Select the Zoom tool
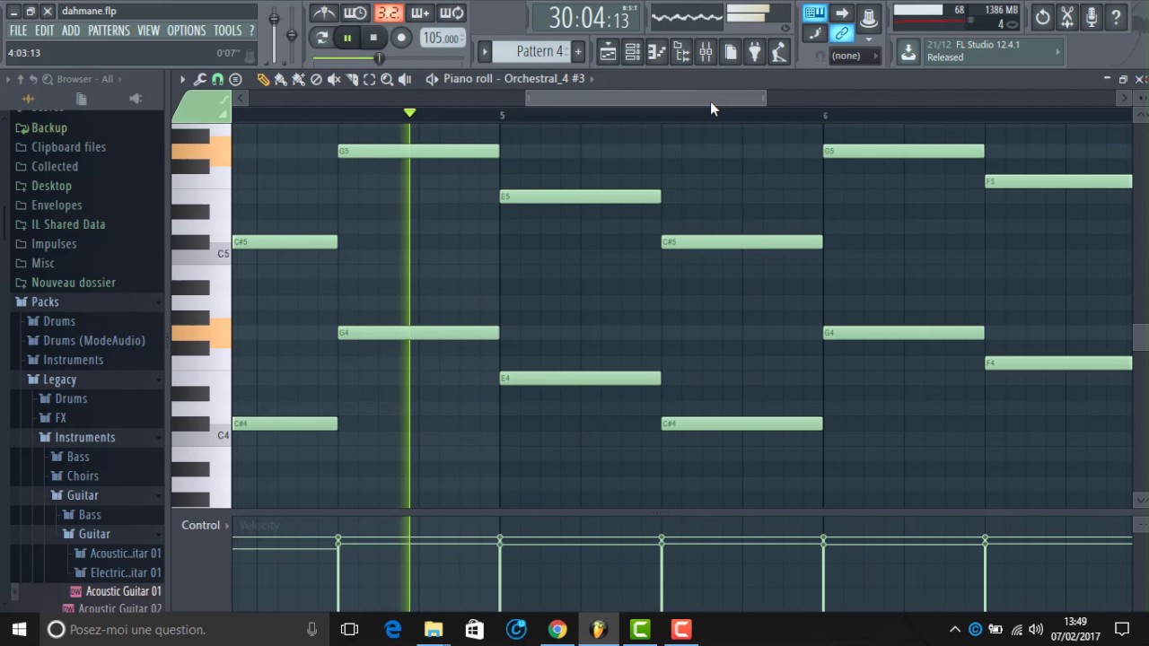This screenshot has width=1149, height=646. point(387,79)
